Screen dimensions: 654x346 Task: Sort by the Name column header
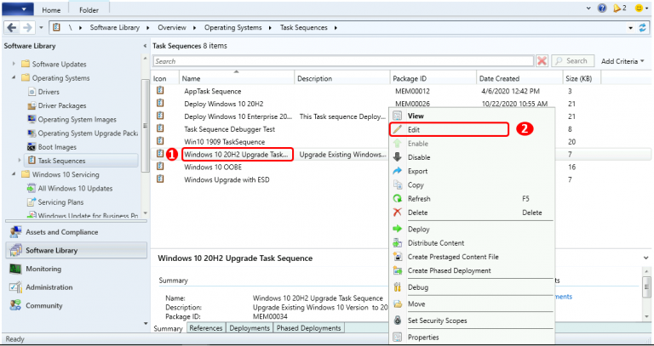[x=237, y=78]
